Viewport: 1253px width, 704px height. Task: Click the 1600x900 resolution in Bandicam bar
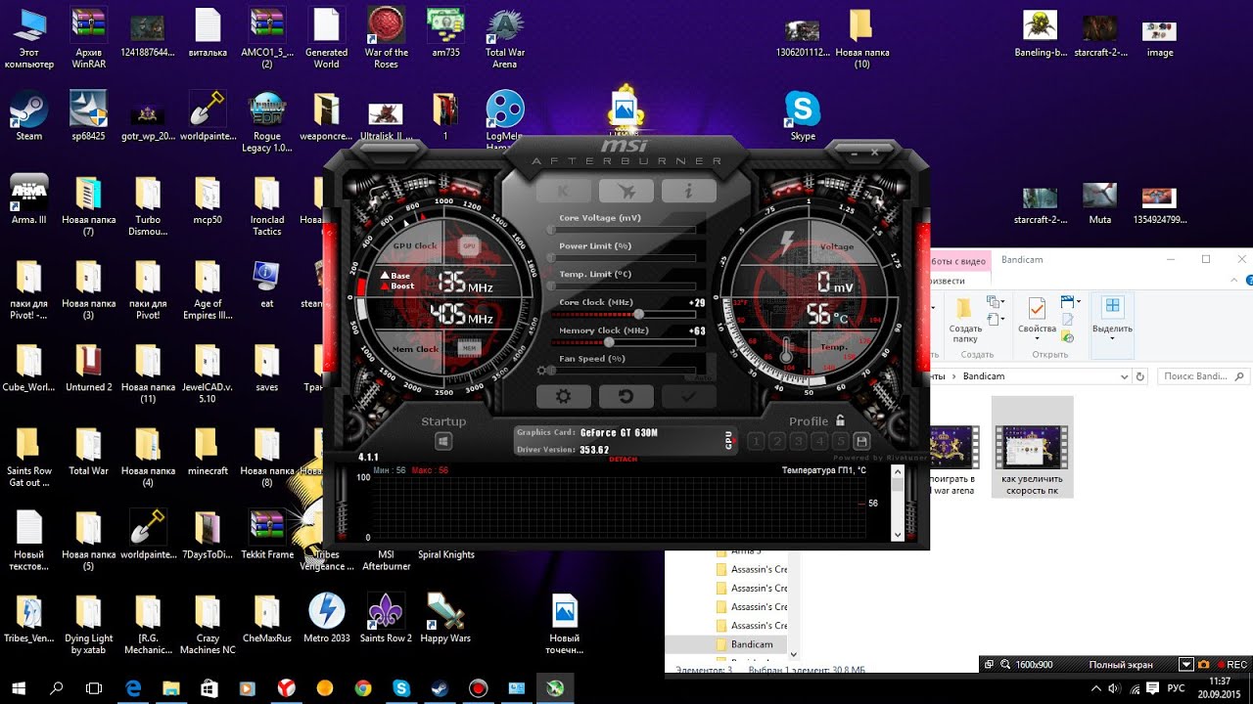[1034, 665]
